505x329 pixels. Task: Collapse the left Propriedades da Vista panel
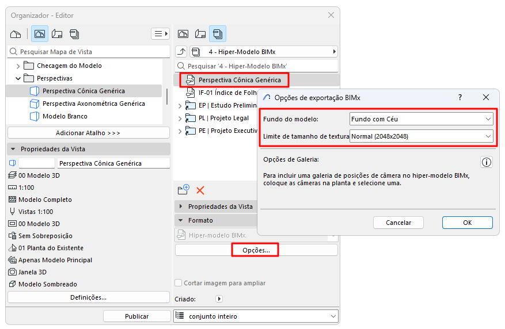tap(13, 149)
